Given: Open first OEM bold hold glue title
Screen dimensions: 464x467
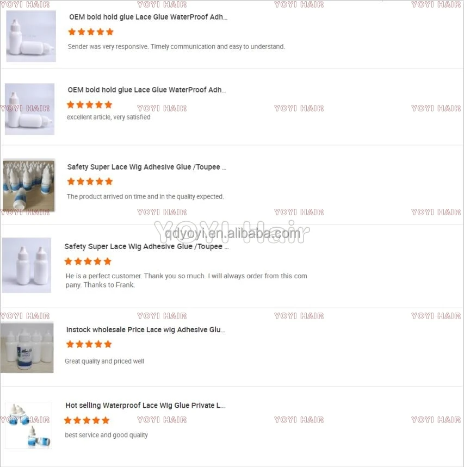Looking at the screenshot, I should tap(148, 17).
